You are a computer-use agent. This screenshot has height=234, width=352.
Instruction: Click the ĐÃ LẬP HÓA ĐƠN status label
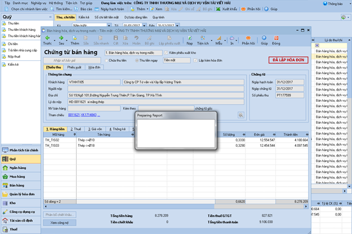tap(288, 60)
